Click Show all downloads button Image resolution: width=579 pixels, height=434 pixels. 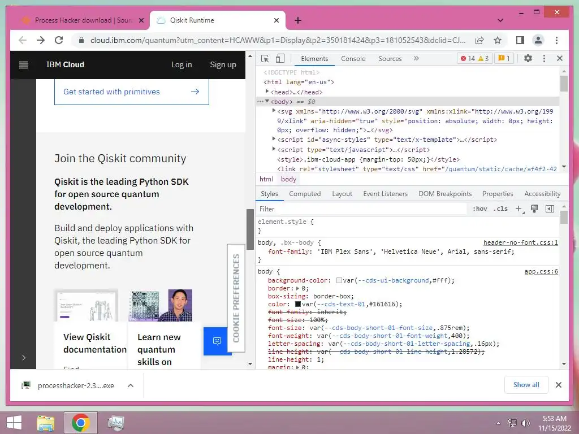(526, 385)
